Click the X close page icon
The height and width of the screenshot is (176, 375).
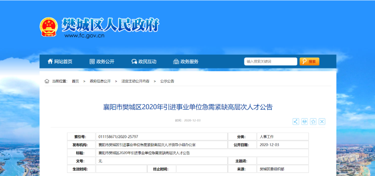tap(322, 121)
